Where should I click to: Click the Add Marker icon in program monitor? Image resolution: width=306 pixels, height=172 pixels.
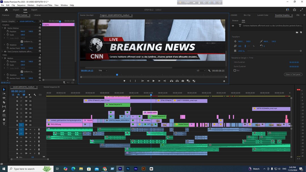coord(124,81)
